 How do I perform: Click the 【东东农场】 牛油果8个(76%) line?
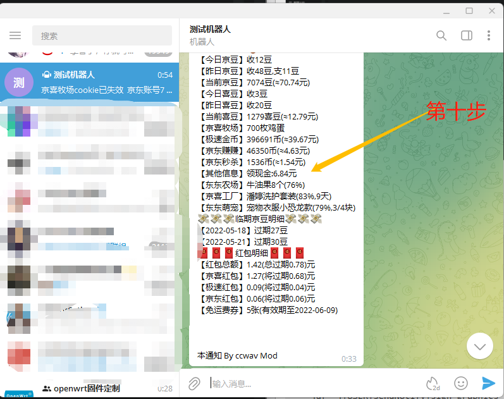pos(252,185)
